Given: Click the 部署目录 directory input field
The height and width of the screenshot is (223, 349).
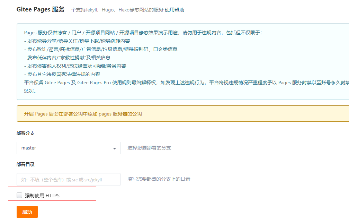Looking at the screenshot, I should coord(69,180).
